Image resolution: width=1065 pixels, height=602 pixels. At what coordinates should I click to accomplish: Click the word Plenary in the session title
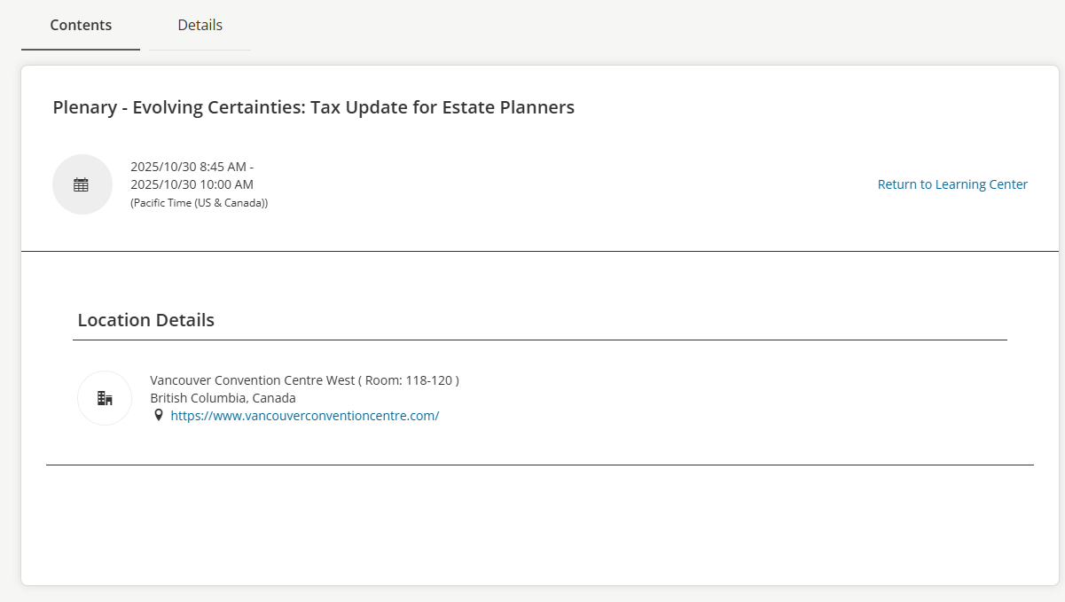[84, 107]
